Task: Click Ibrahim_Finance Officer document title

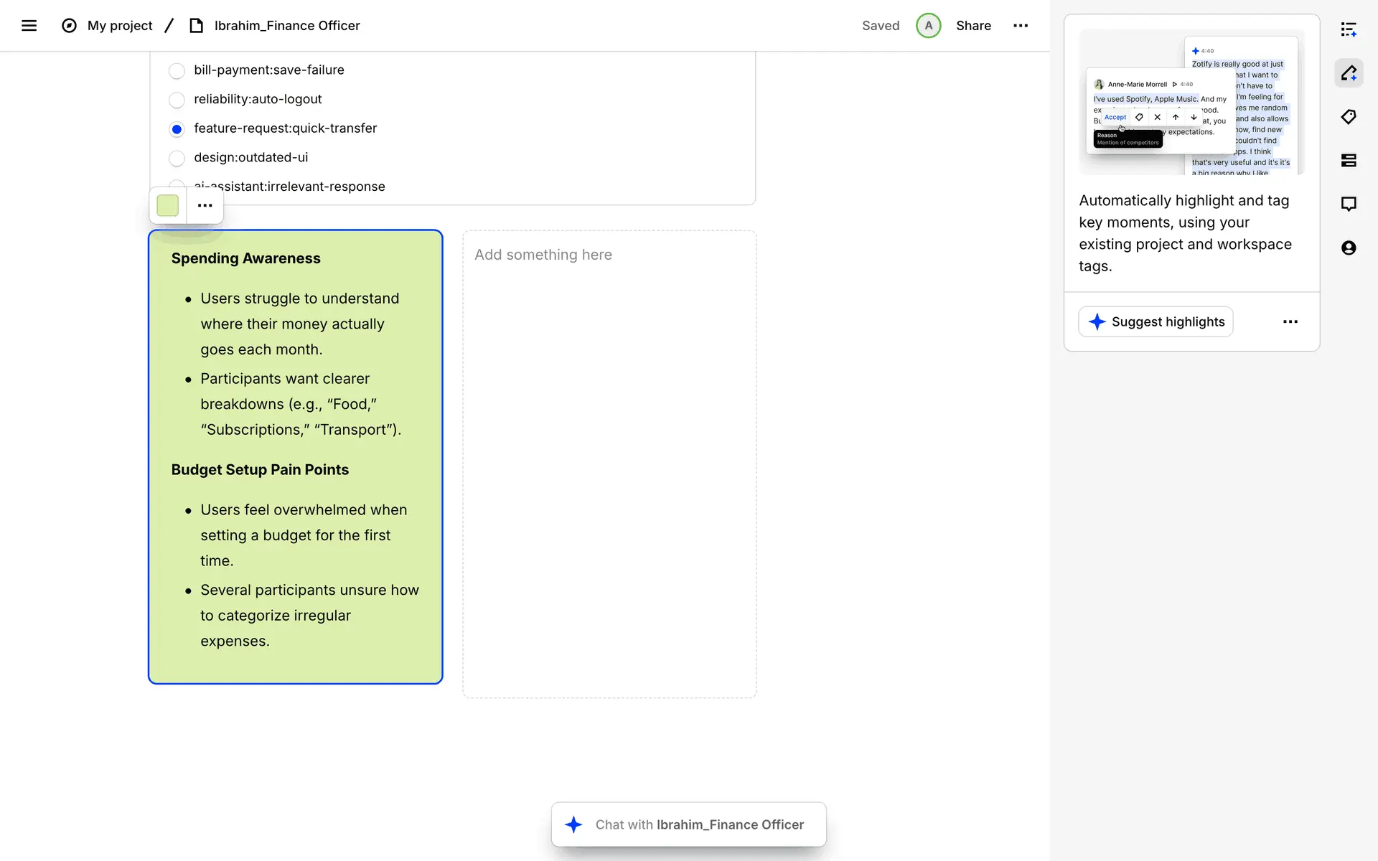Action: click(x=287, y=26)
